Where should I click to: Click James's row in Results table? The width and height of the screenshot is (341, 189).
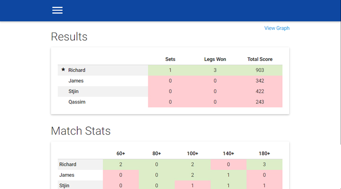pos(170,81)
